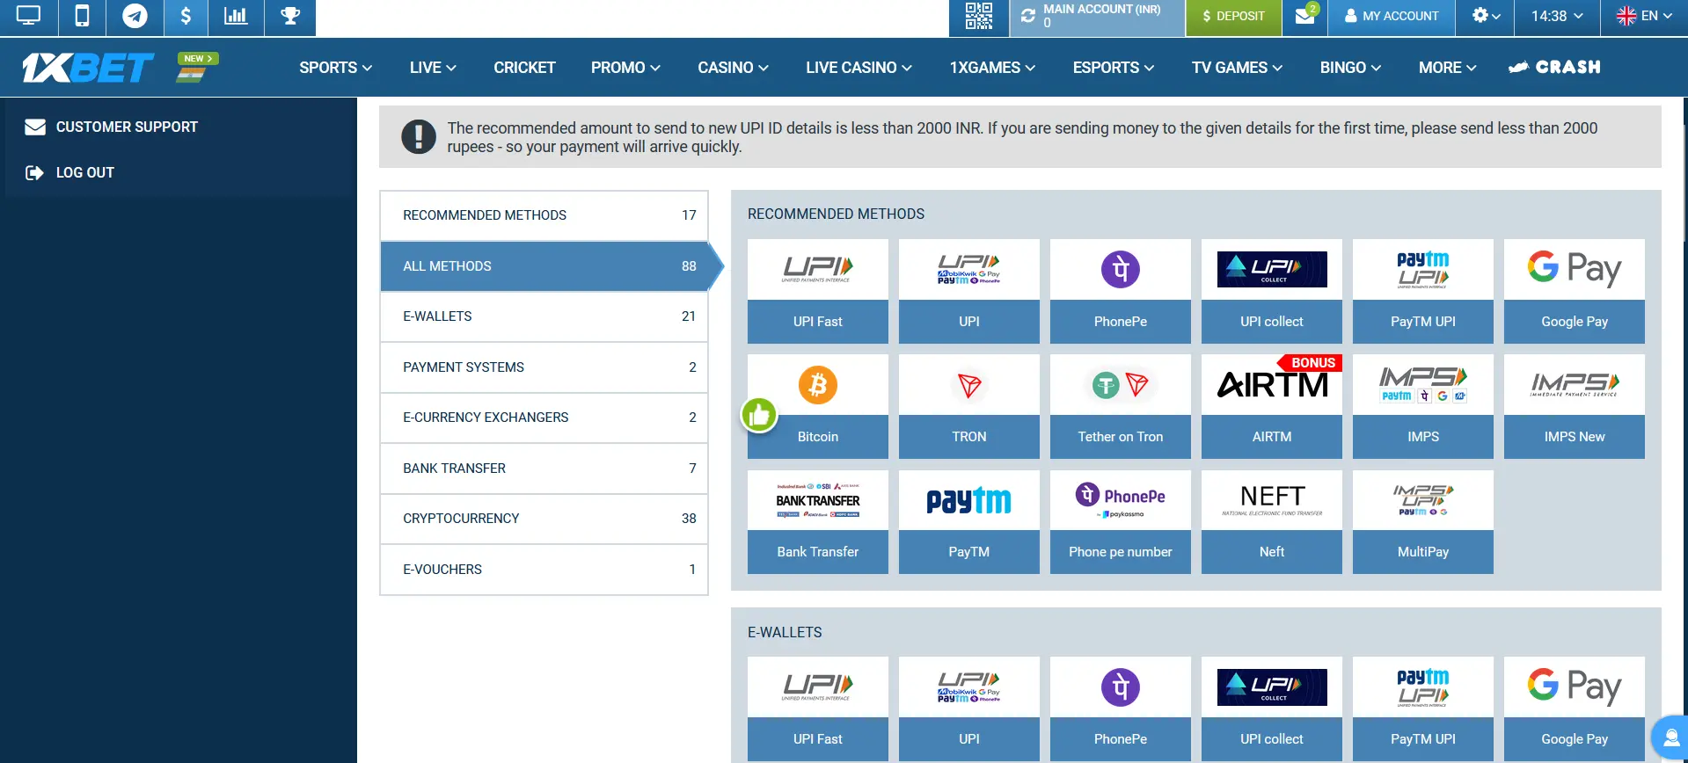1688x763 pixels.
Task: Open the trophy results icon
Action: [290, 17]
